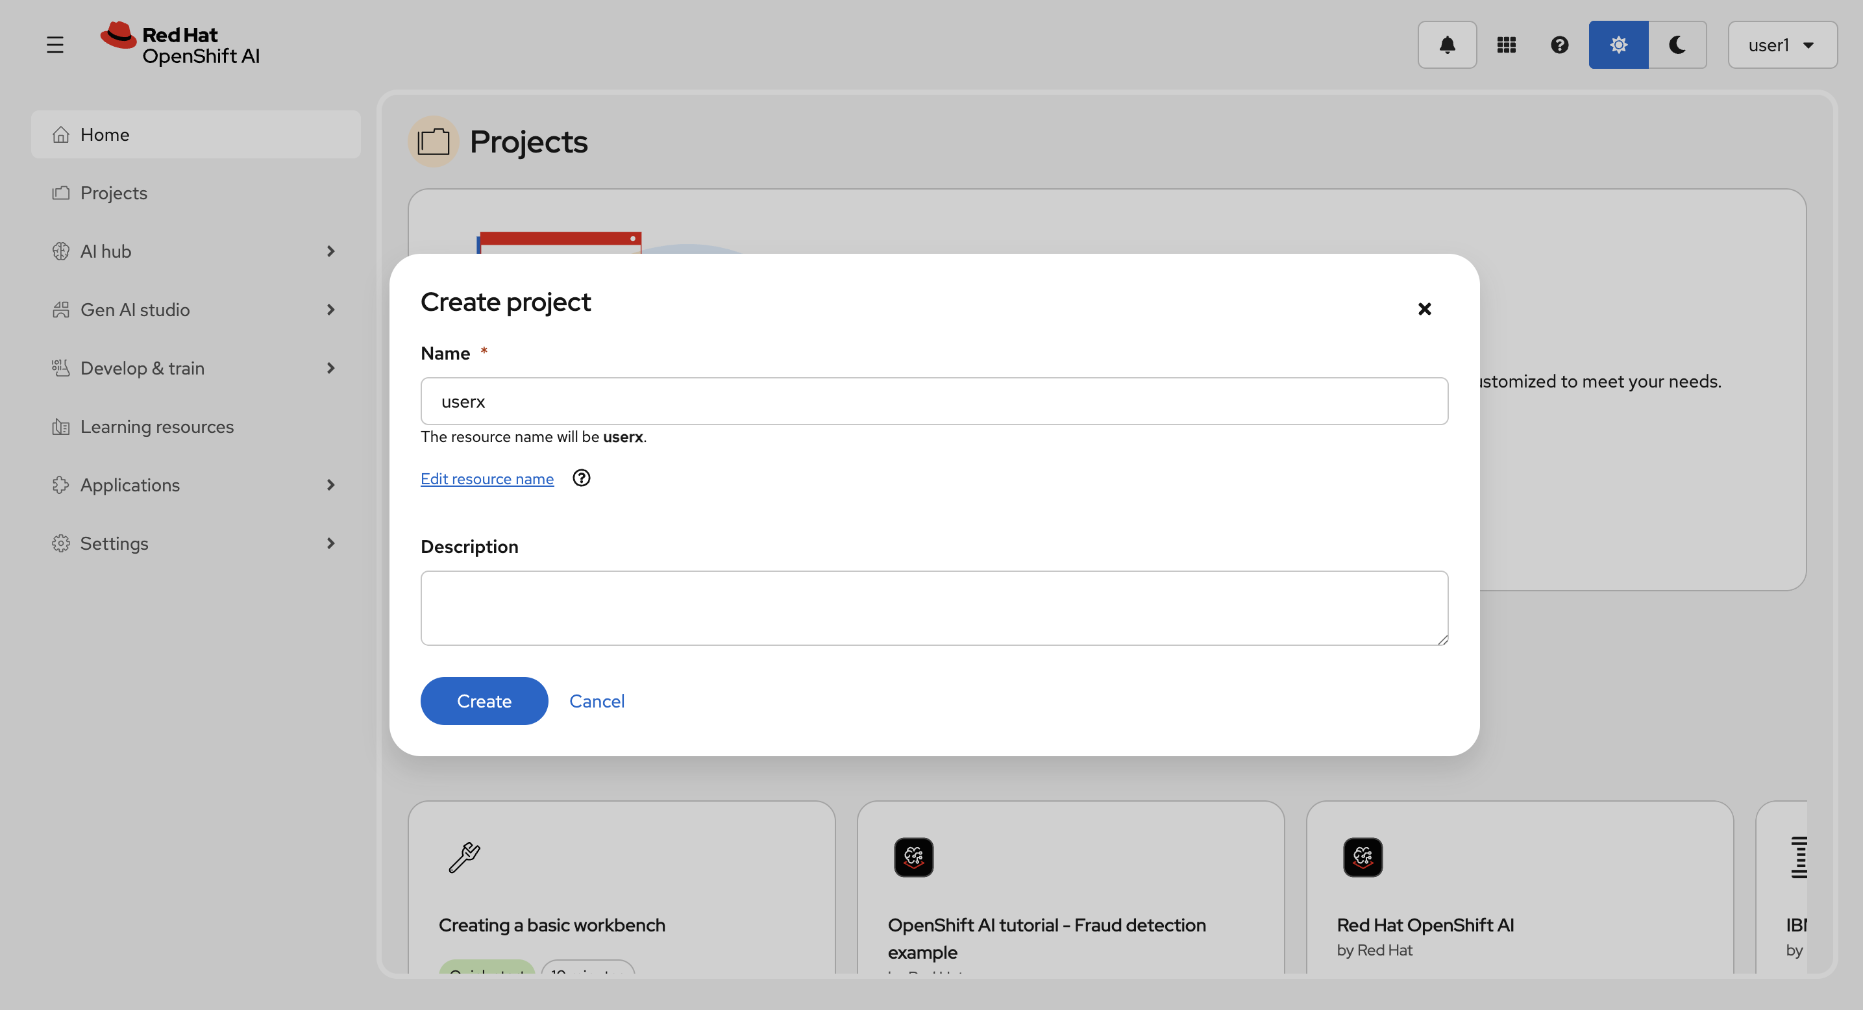Open the application launcher grid
The width and height of the screenshot is (1863, 1010).
pos(1506,45)
